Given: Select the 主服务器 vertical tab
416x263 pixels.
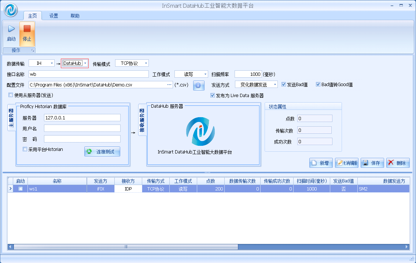Looking at the screenshot, I should click(x=11, y=118).
